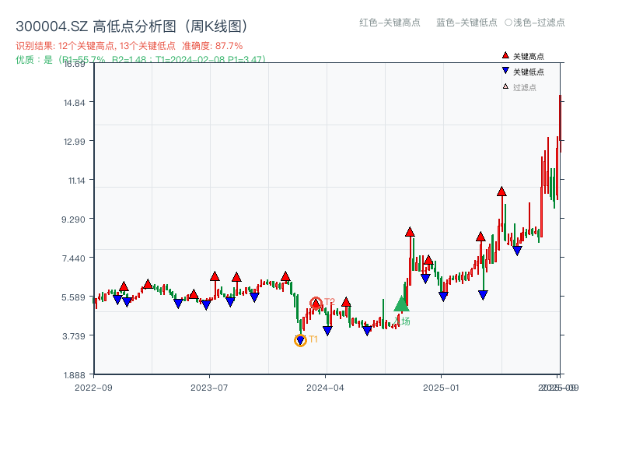Click the 1.888 price axis label

74,375
